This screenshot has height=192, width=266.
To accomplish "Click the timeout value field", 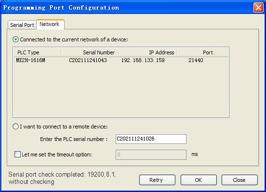I will (151, 154).
